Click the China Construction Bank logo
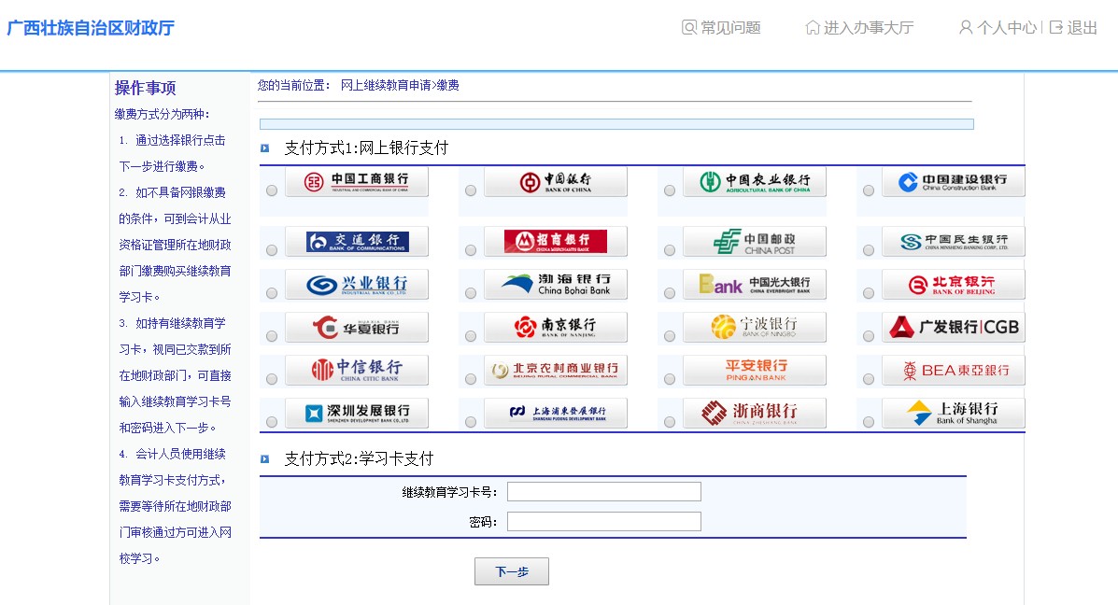 pos(954,180)
